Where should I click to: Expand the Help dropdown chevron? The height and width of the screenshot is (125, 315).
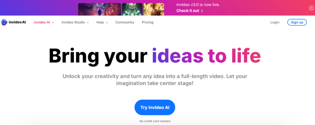pyautogui.click(x=107, y=22)
